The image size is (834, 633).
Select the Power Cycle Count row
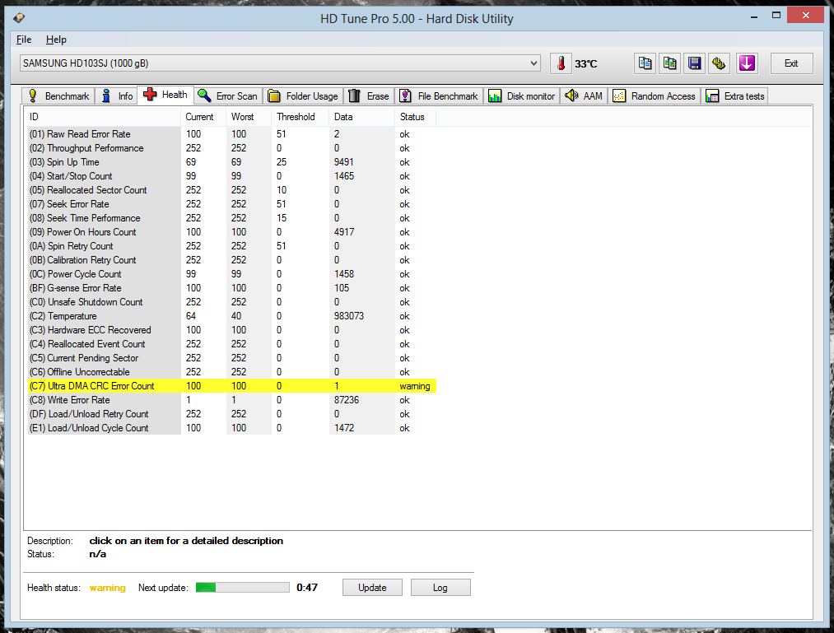232,274
